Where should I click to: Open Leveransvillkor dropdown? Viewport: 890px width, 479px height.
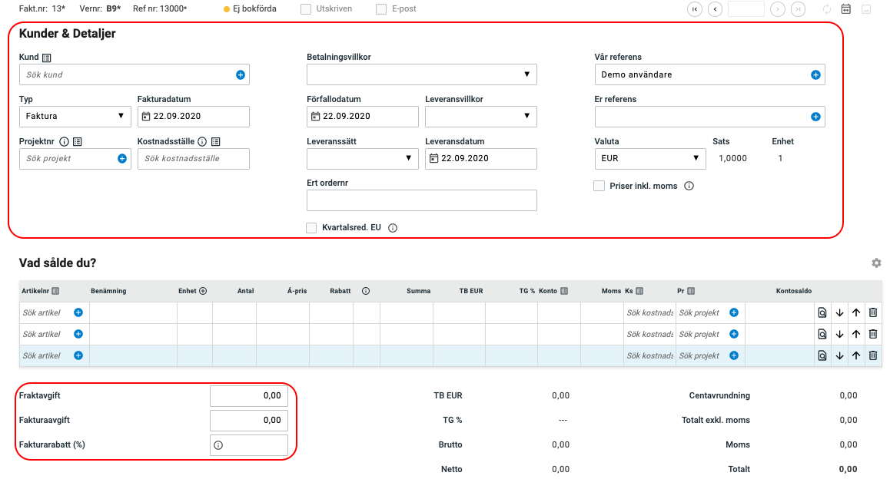481,116
